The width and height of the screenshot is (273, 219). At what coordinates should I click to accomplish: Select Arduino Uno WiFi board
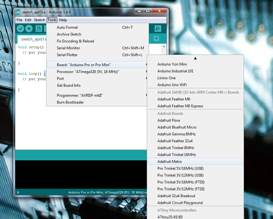(x=195, y=85)
